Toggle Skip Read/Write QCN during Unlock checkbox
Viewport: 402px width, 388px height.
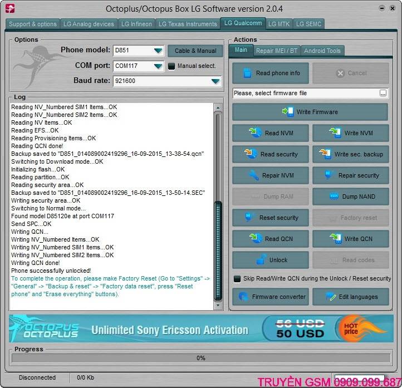[237, 278]
